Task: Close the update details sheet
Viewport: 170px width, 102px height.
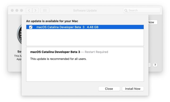Action: click(x=109, y=89)
